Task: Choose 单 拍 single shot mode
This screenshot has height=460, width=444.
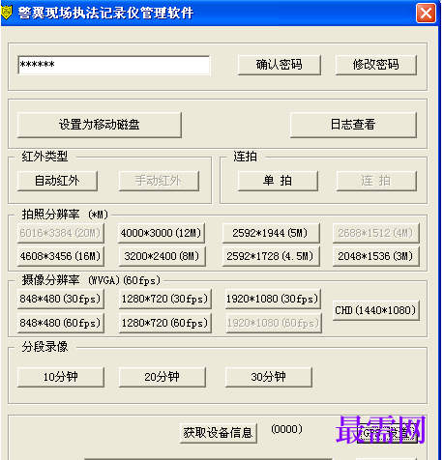Action: (278, 181)
